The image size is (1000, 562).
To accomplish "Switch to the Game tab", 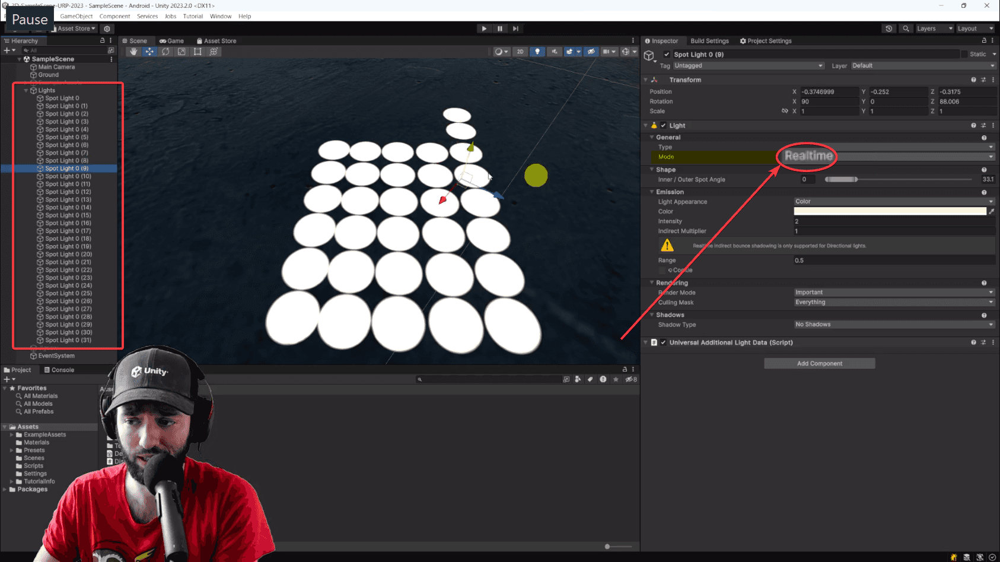I will (x=172, y=40).
